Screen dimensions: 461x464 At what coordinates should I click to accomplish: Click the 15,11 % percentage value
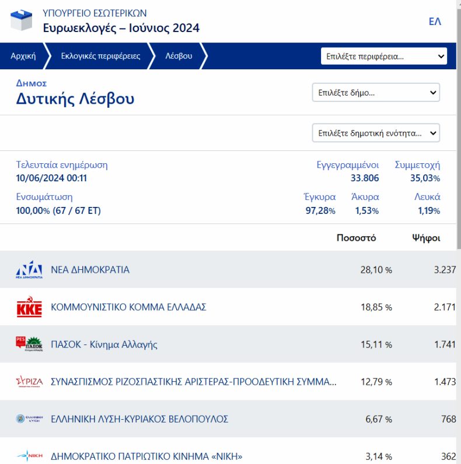point(376,345)
